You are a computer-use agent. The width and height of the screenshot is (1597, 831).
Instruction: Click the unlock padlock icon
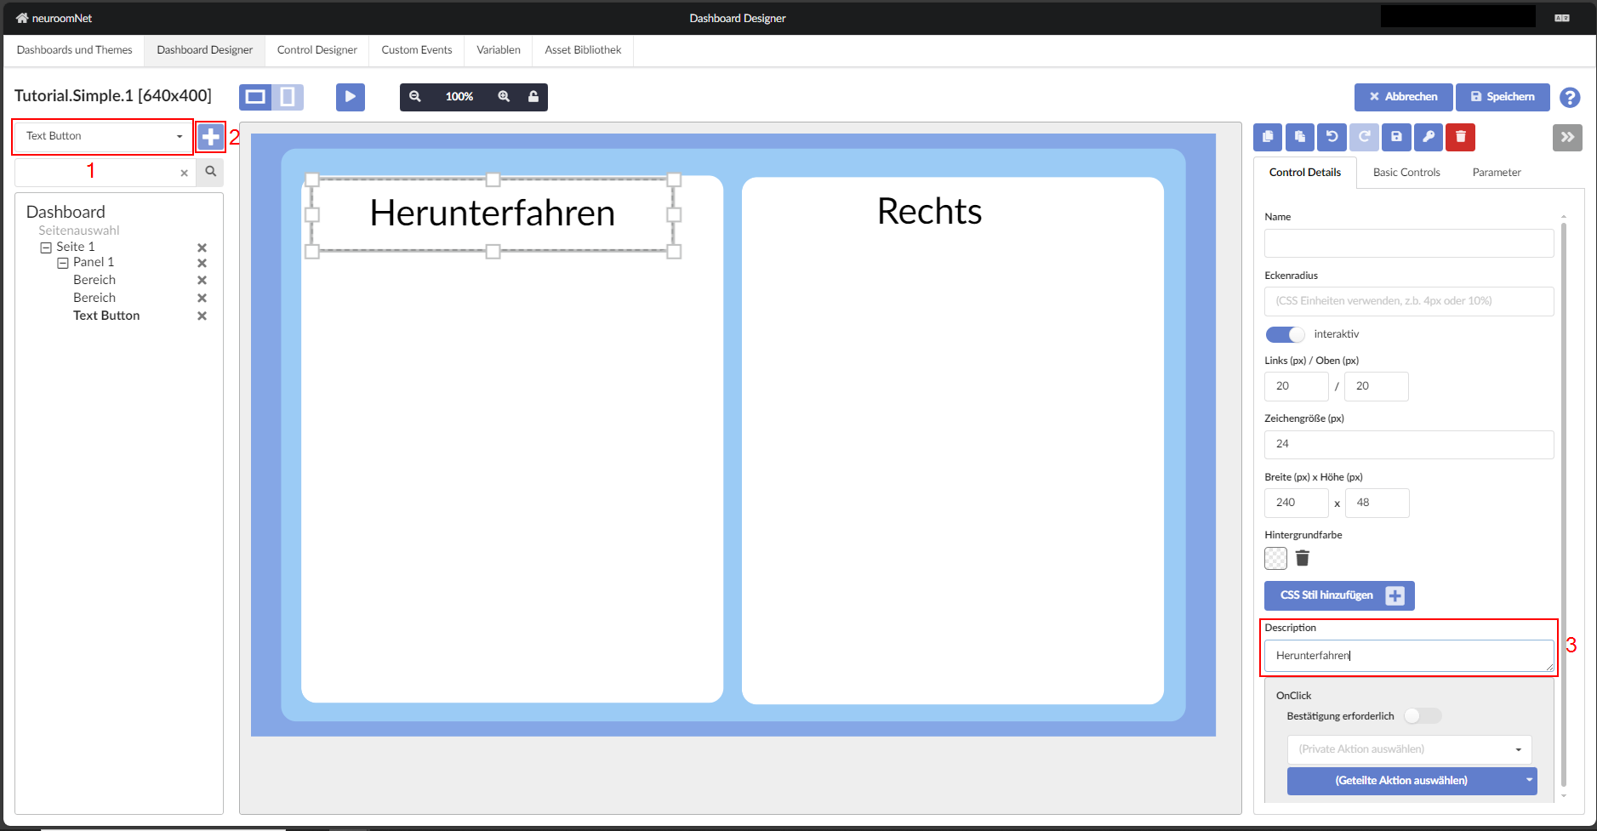coord(533,97)
